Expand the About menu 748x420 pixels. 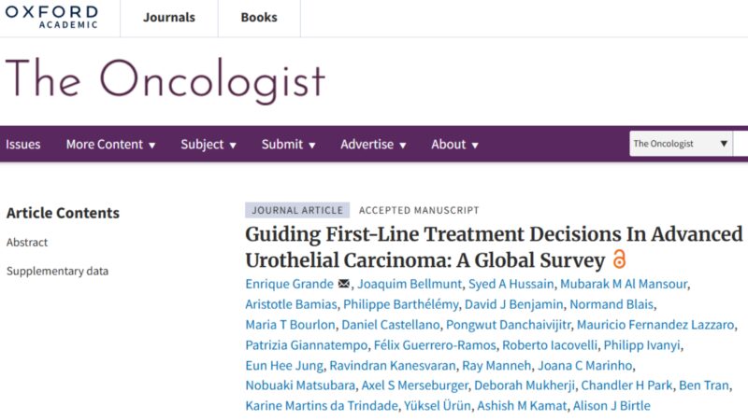click(454, 145)
